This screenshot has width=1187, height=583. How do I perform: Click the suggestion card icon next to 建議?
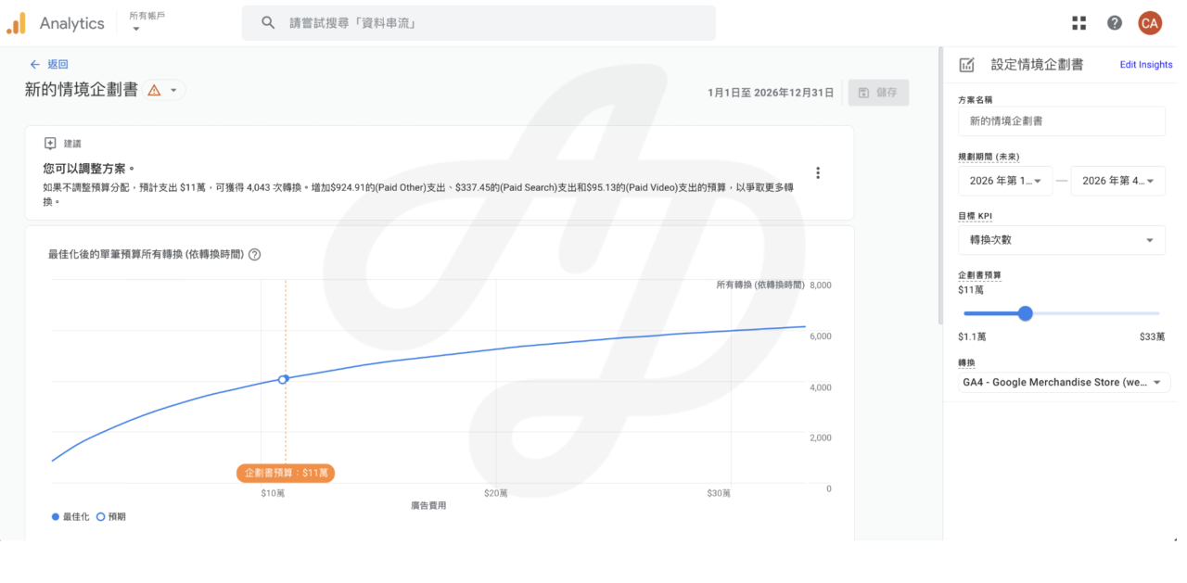(50, 144)
